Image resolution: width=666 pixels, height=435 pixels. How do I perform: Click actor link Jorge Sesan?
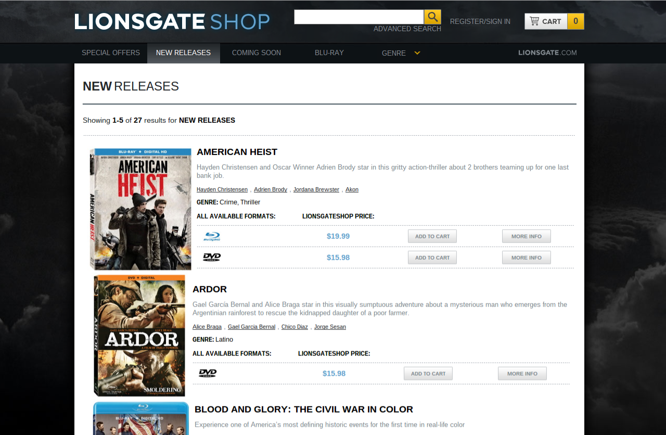click(330, 327)
